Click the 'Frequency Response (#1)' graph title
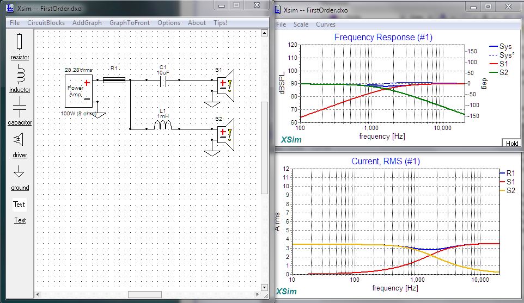 click(383, 37)
